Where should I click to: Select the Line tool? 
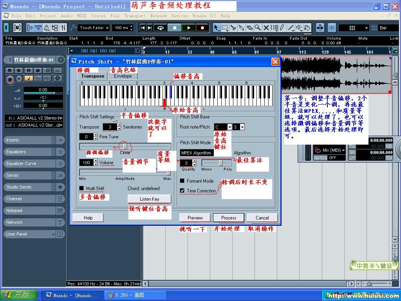click(291, 28)
